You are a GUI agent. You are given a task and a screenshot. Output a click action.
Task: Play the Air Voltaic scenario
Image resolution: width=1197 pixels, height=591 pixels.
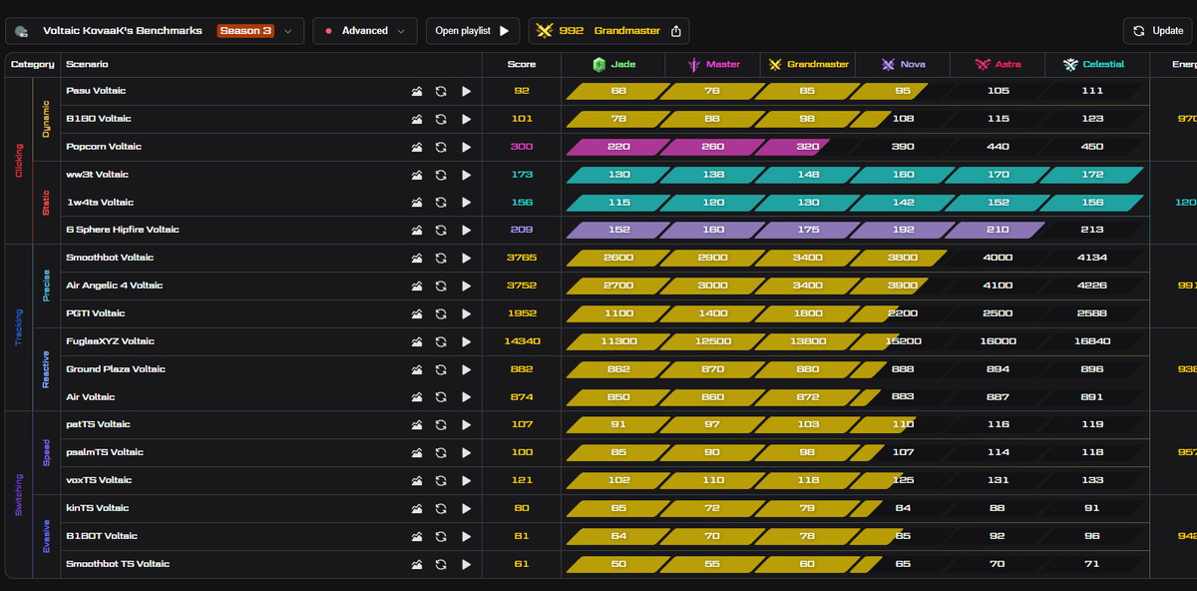[x=466, y=397]
